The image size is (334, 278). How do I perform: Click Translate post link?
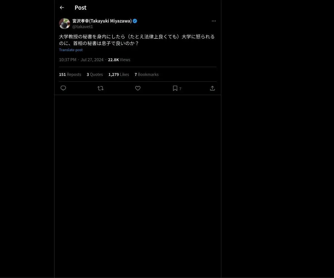pos(71,50)
